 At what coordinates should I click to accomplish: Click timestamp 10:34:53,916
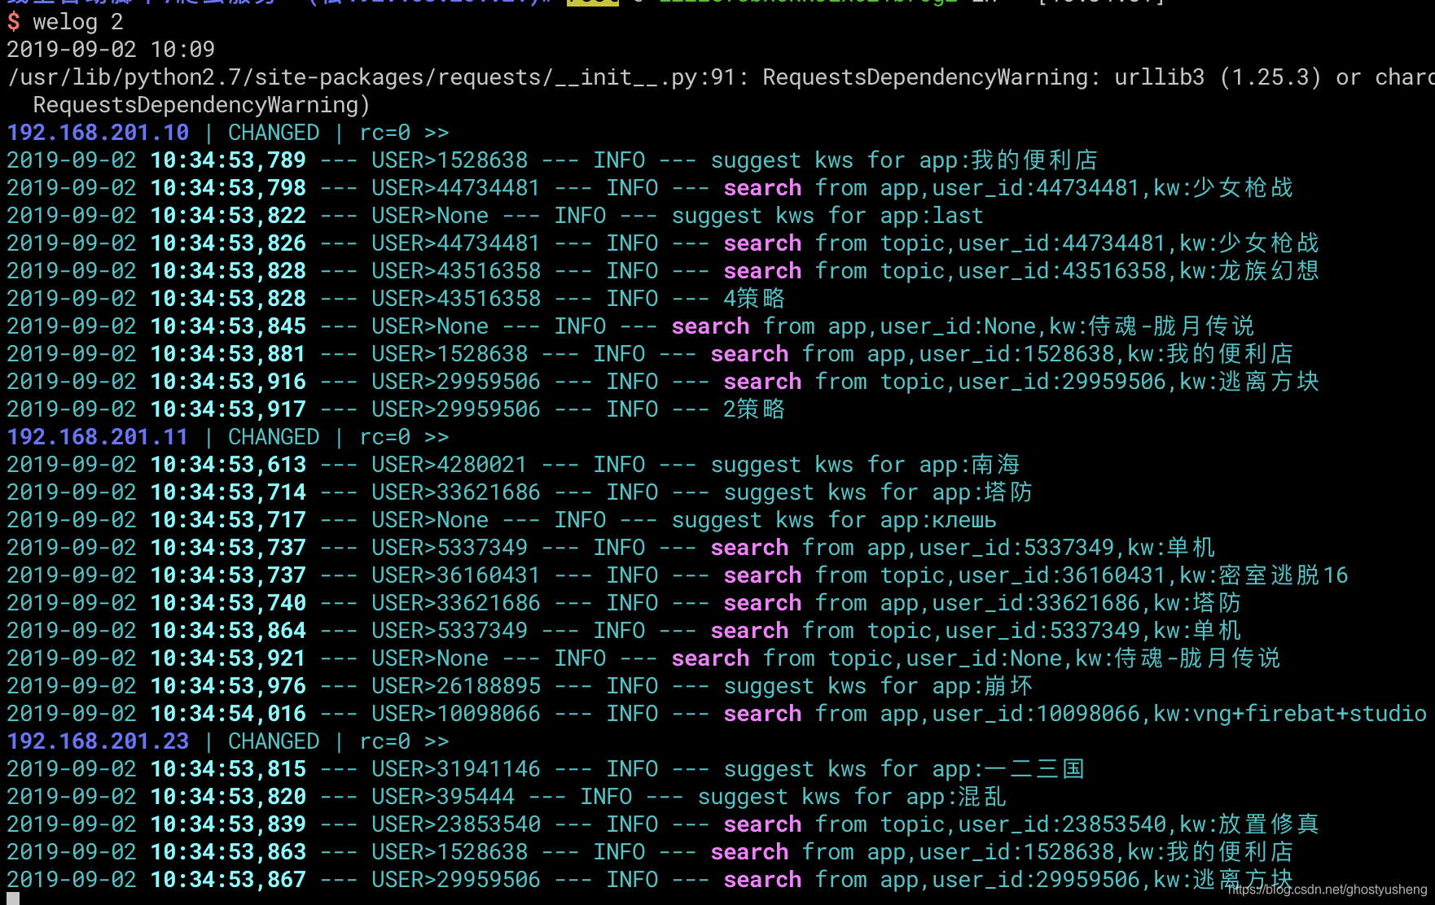[x=228, y=382]
